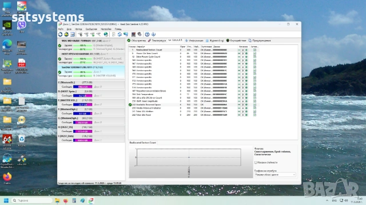Open the Disk menu
This screenshot has height=205, width=366.
click(x=69, y=29)
